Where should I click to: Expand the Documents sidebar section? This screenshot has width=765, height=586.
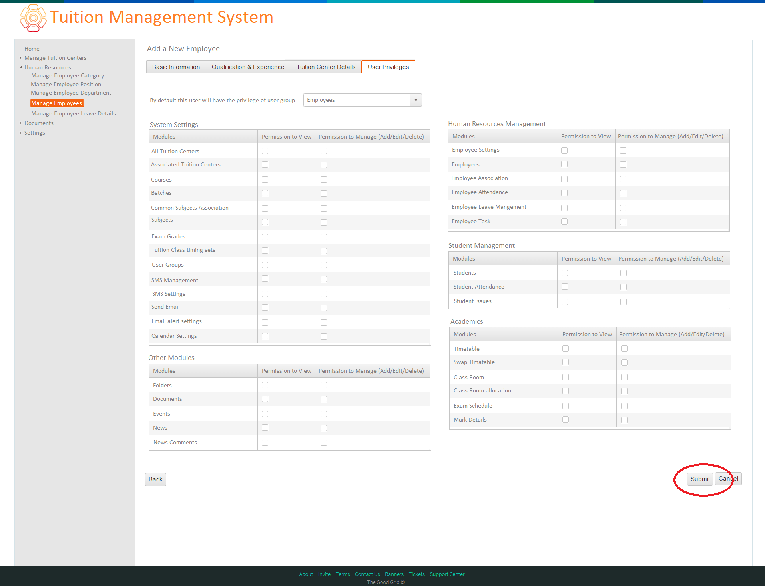coord(20,123)
